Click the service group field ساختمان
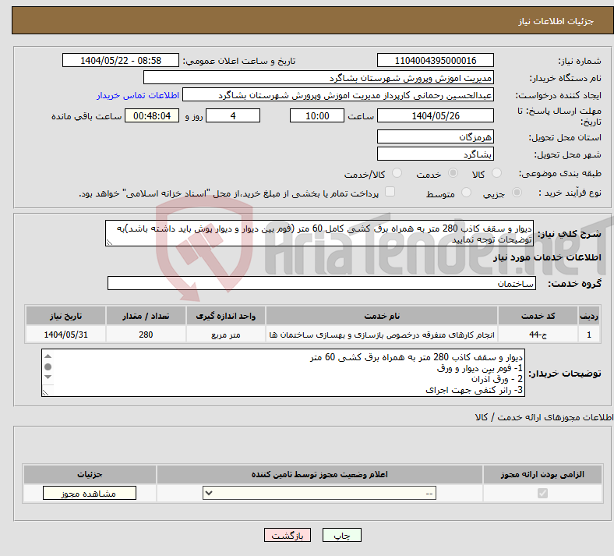The height and width of the screenshot is (556, 614). point(322,283)
